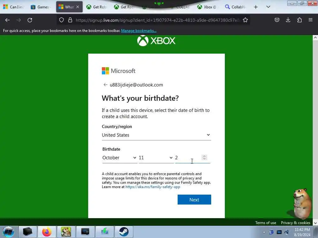
Task: Reload the current page
Action: point(30,20)
